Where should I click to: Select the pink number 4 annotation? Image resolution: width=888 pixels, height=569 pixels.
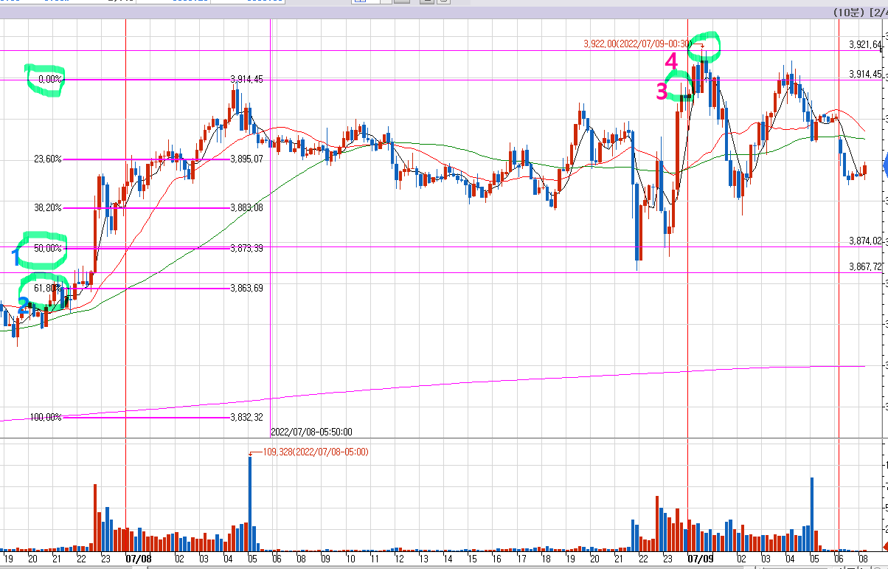671,62
